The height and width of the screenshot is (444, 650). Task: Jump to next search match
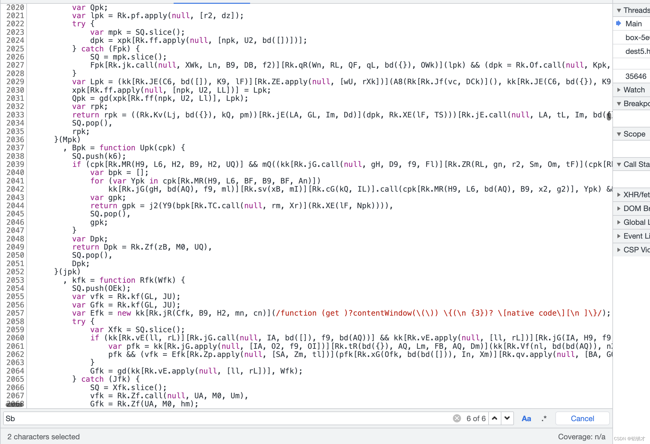click(x=507, y=418)
